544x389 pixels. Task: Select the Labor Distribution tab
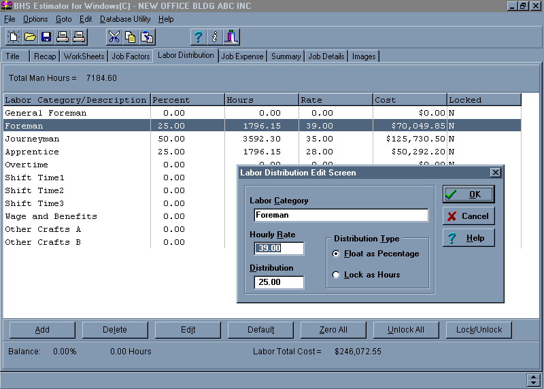pos(186,55)
